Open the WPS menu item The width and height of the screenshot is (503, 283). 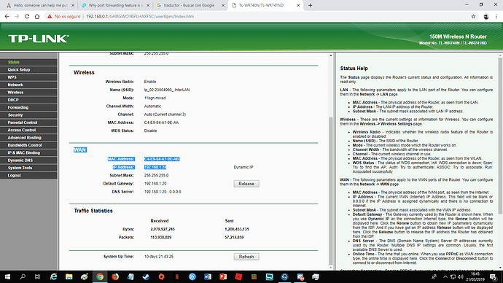[x=28, y=77]
